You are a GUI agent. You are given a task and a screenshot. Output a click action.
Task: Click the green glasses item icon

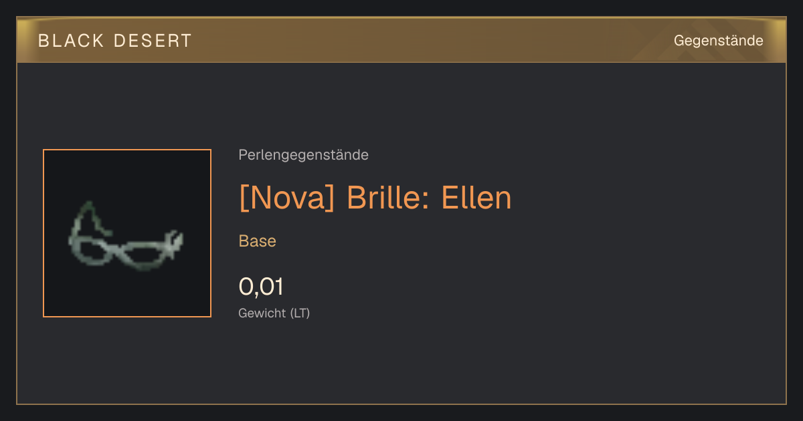pyautogui.click(x=126, y=236)
